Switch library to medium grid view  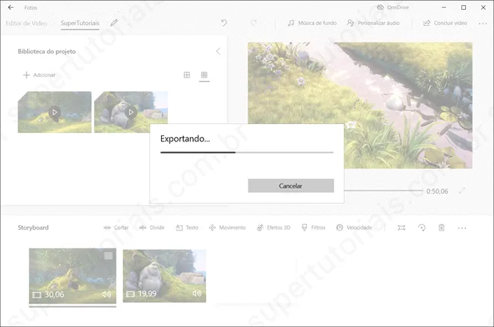[x=187, y=75]
